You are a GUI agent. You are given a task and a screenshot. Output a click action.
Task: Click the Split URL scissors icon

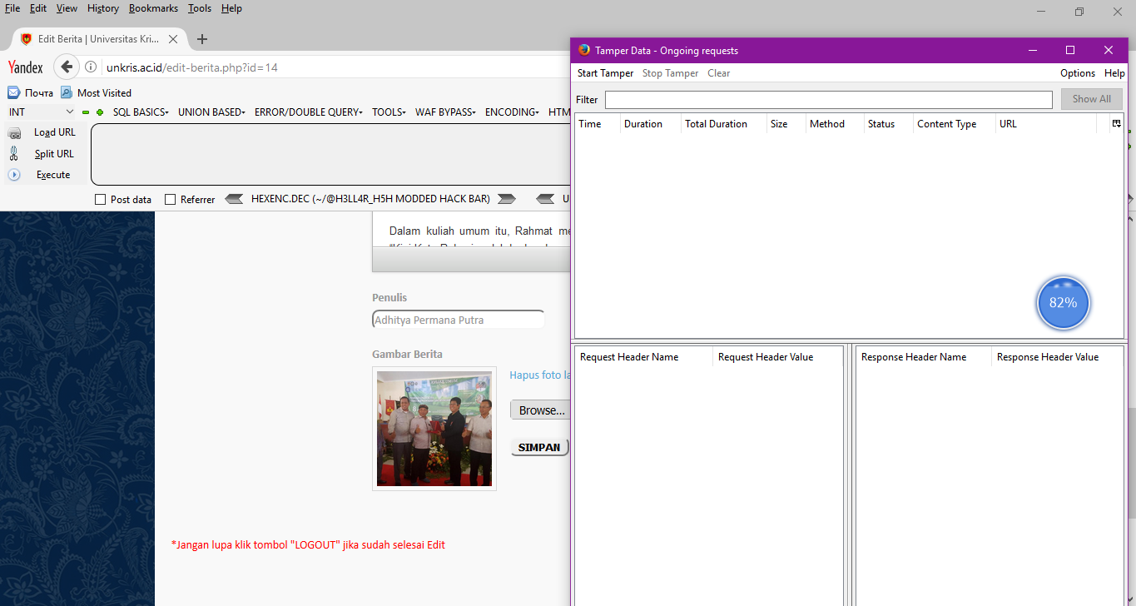15,153
